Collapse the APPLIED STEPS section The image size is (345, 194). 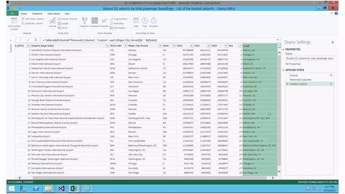tap(284, 70)
